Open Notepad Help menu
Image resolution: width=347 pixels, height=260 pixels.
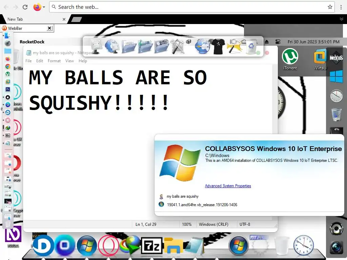(x=83, y=61)
